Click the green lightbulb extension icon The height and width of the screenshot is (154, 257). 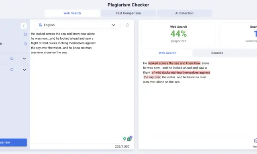click(x=124, y=139)
